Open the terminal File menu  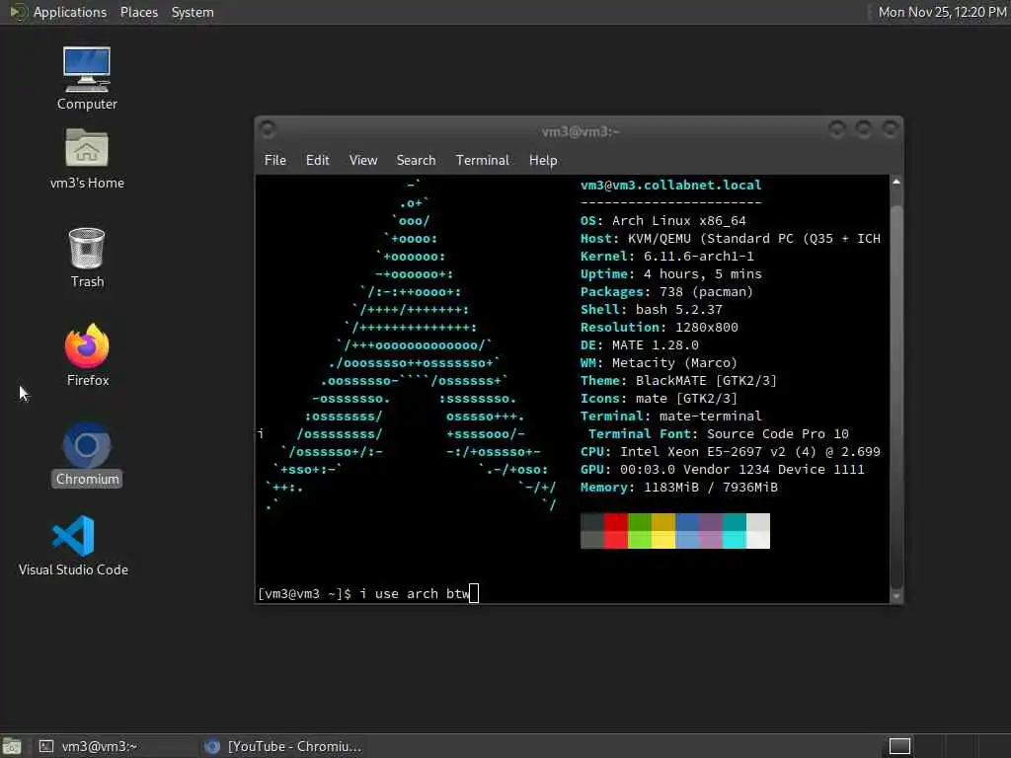click(274, 160)
